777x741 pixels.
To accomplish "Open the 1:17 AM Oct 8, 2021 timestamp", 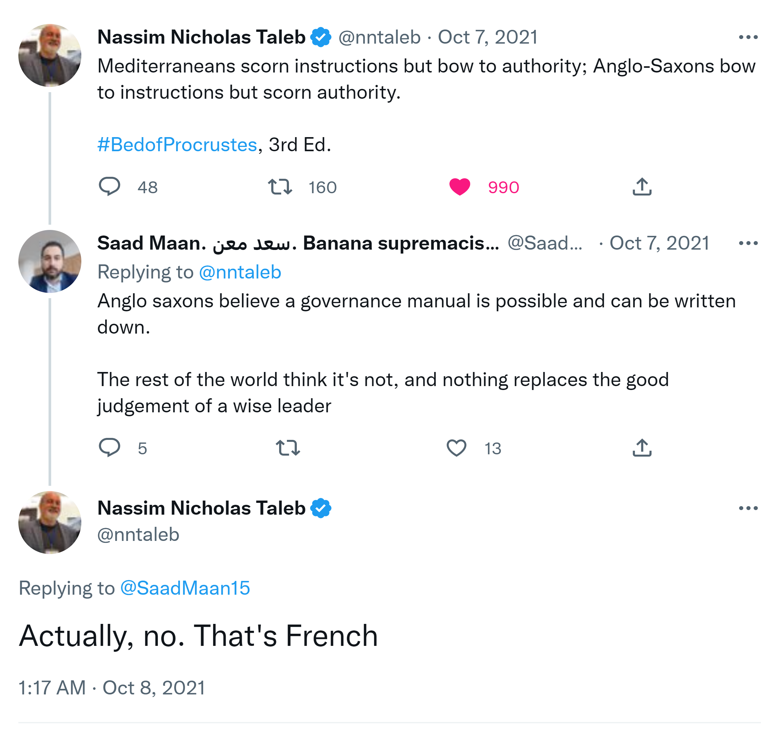I will pyautogui.click(x=112, y=688).
